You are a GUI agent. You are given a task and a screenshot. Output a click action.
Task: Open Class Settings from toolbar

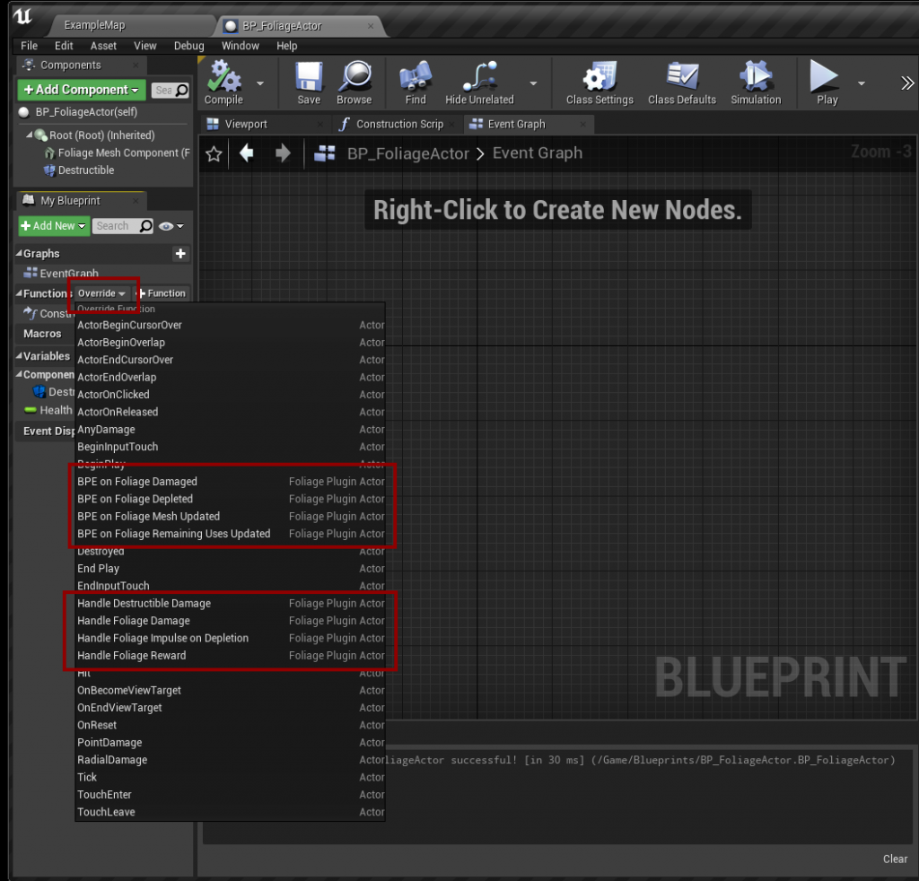click(600, 83)
